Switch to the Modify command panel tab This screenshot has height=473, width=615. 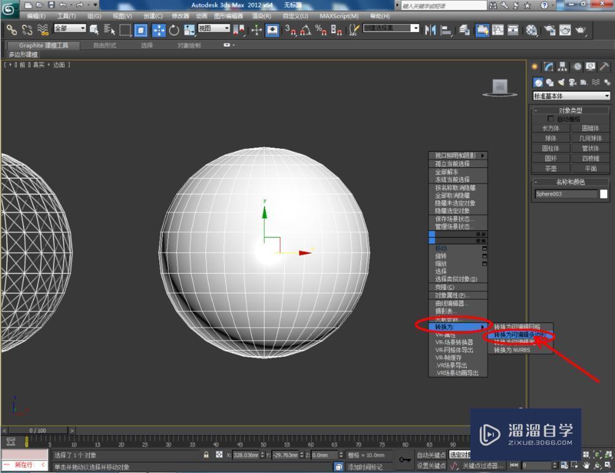[547, 66]
